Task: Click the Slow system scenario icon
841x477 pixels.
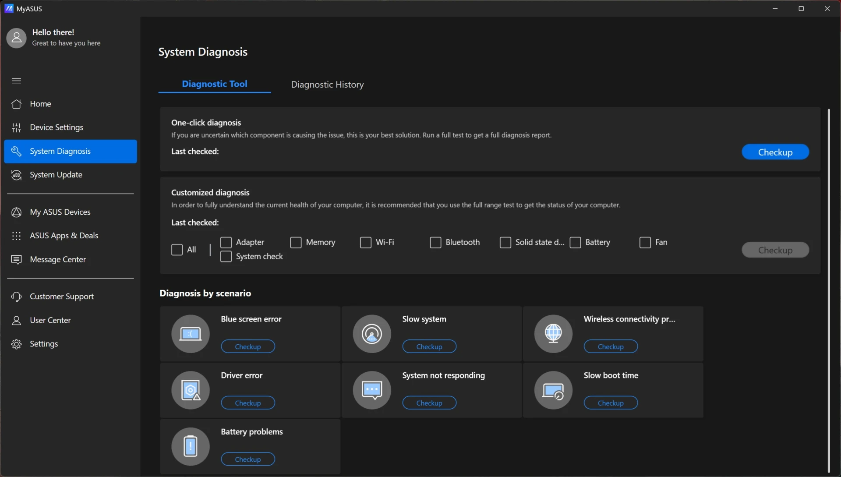Action: click(372, 334)
